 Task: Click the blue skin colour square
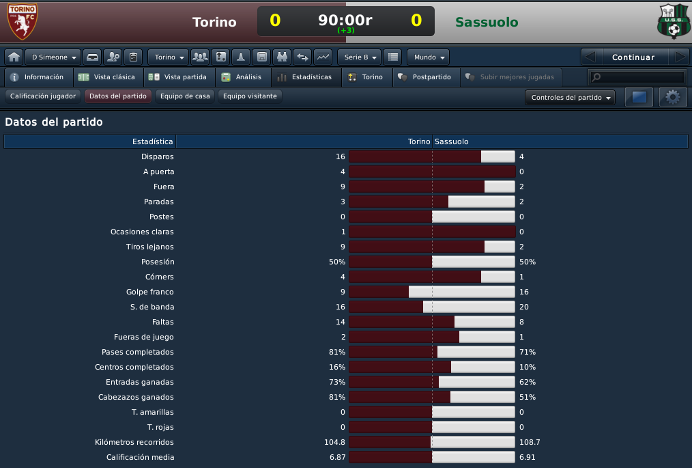(x=639, y=97)
